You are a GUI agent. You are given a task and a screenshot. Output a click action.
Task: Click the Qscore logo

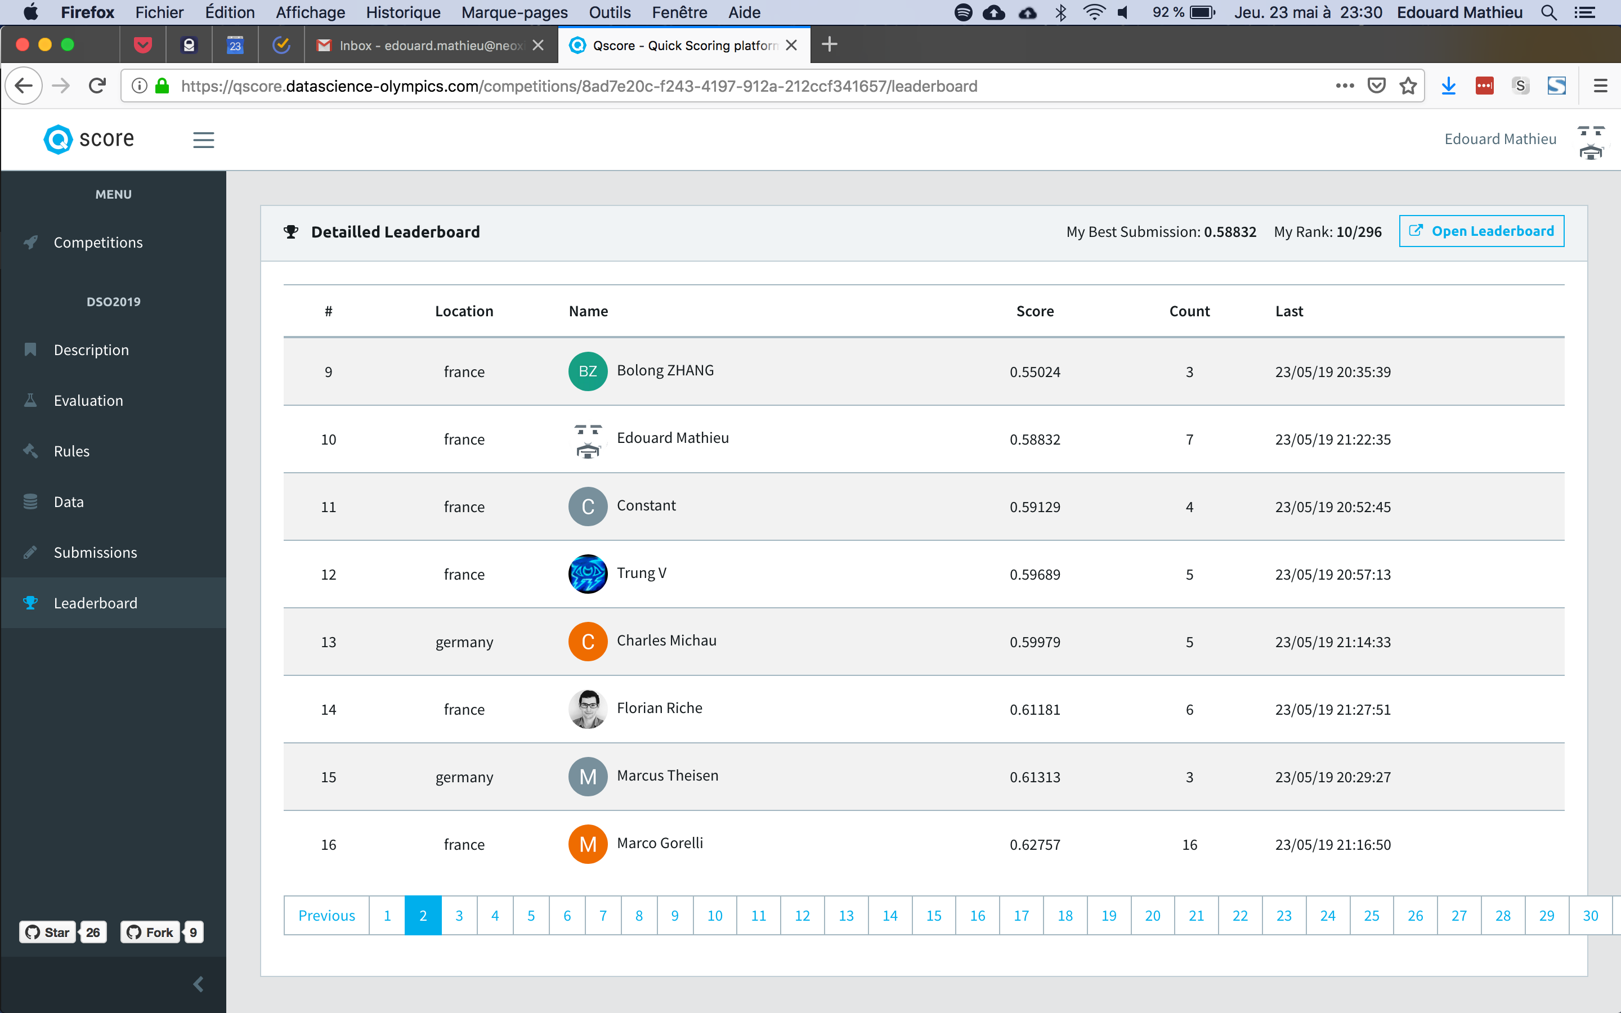click(89, 140)
